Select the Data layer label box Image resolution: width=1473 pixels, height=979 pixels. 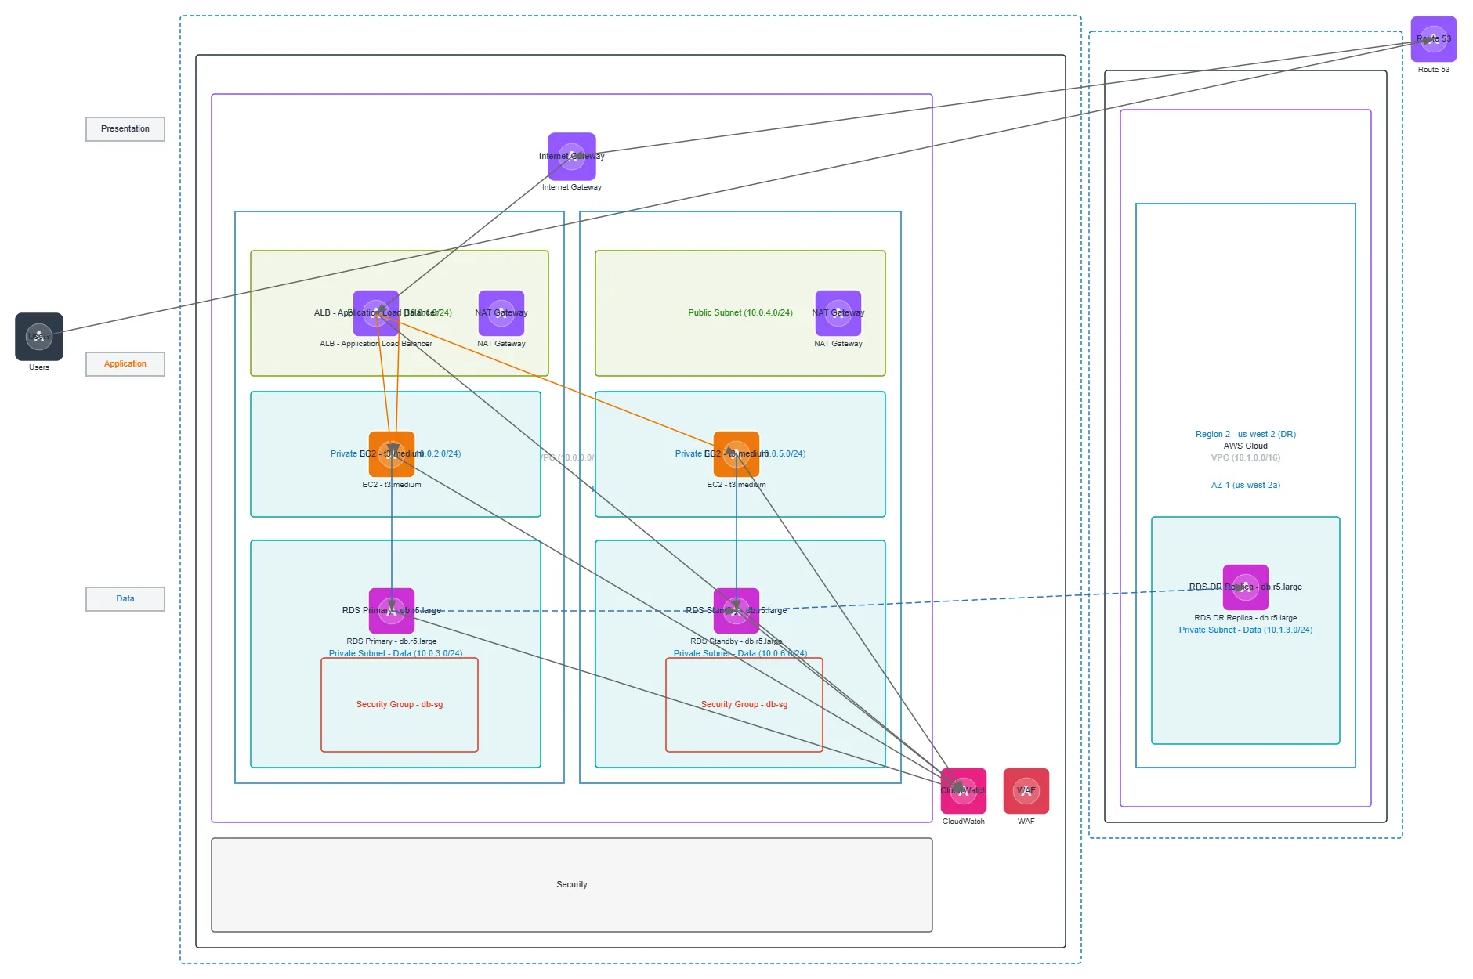(x=125, y=599)
